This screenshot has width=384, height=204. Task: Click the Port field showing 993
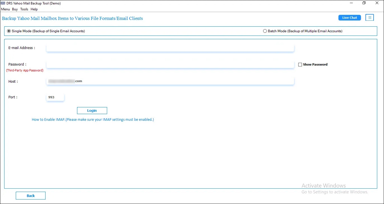pos(55,97)
